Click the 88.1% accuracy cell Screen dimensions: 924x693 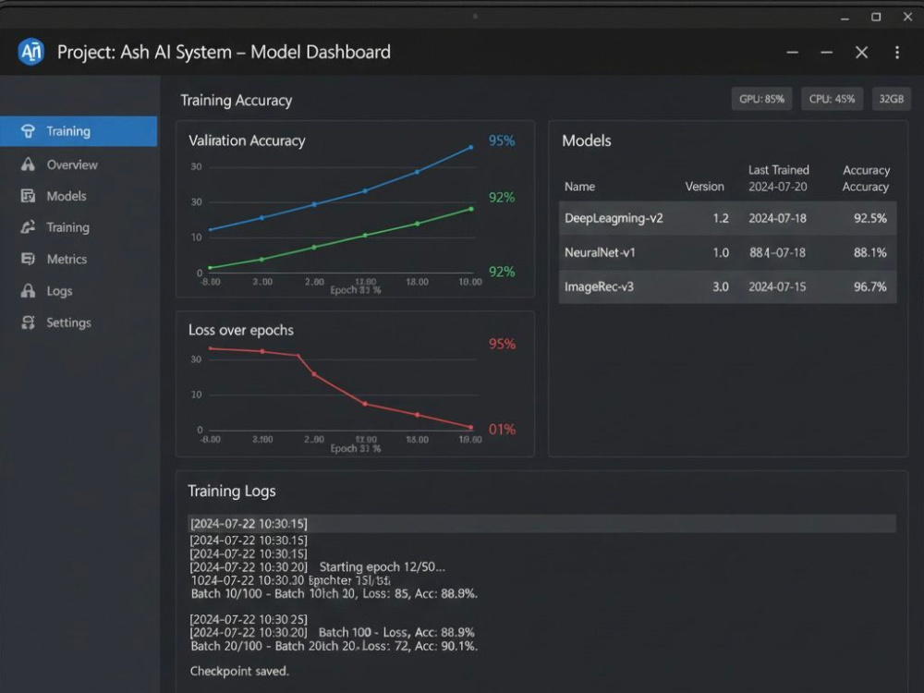869,253
